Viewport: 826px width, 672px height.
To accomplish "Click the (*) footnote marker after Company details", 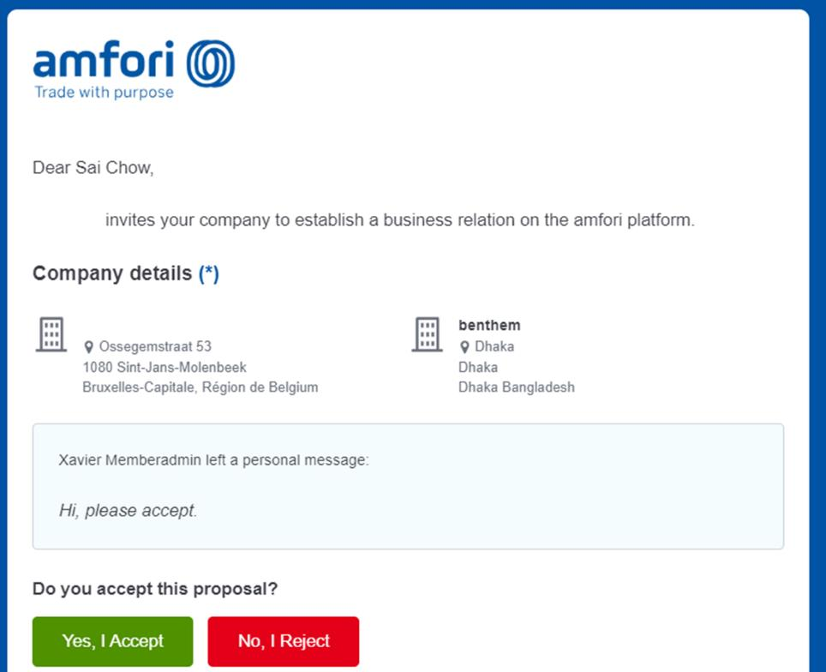I will pyautogui.click(x=208, y=273).
